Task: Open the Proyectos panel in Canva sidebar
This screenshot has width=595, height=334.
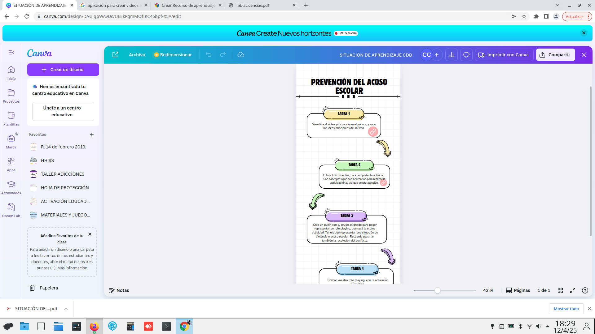Action: point(11,96)
